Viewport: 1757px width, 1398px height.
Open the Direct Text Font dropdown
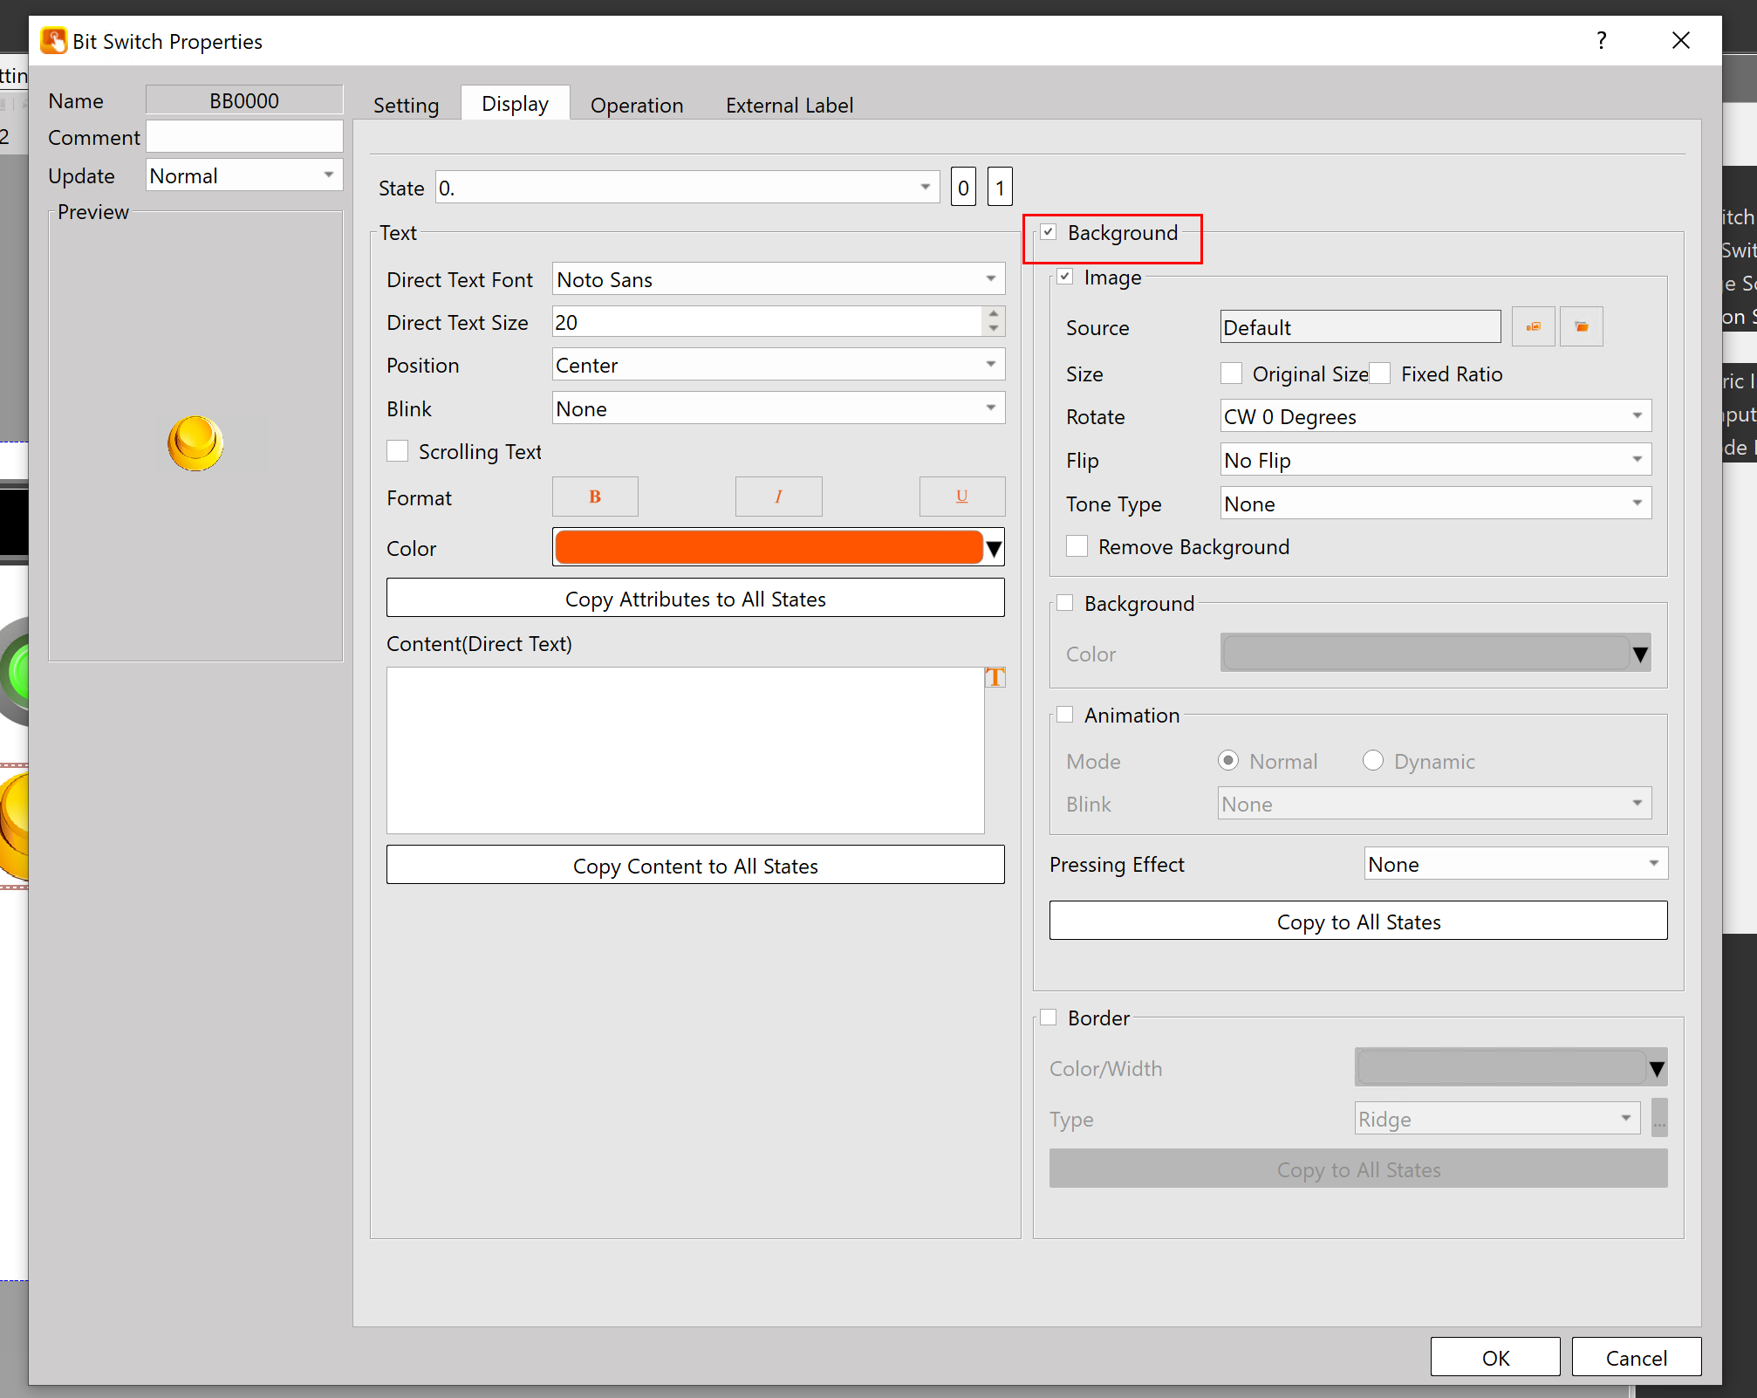pyautogui.click(x=778, y=279)
